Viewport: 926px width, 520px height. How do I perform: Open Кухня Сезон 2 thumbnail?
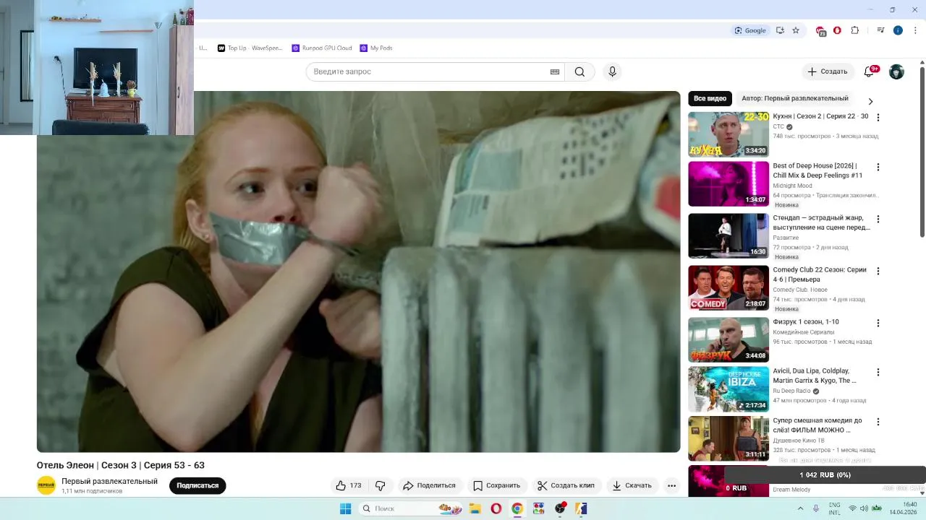[729, 134]
